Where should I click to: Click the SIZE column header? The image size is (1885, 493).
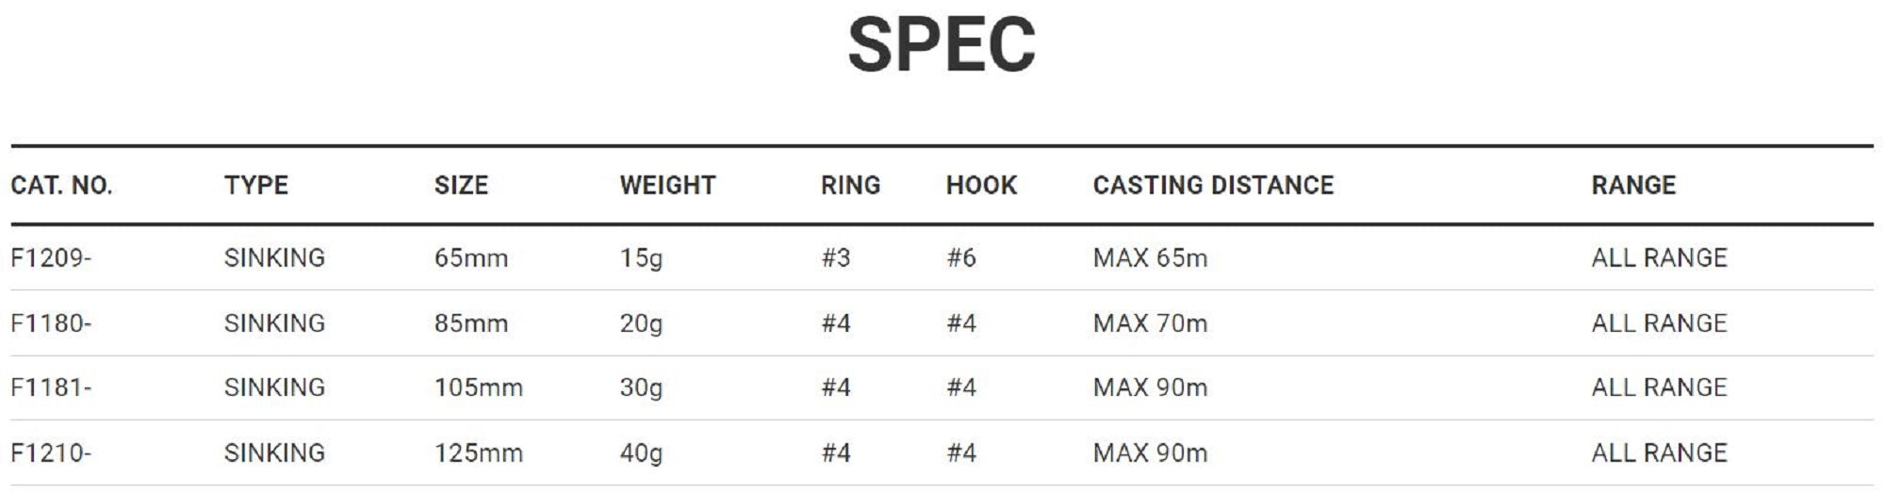pos(461,186)
